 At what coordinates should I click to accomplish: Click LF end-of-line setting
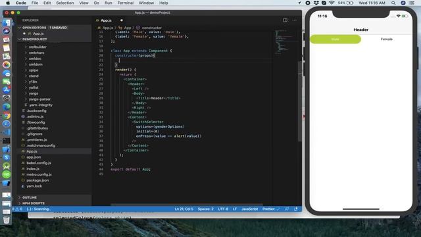point(235,209)
